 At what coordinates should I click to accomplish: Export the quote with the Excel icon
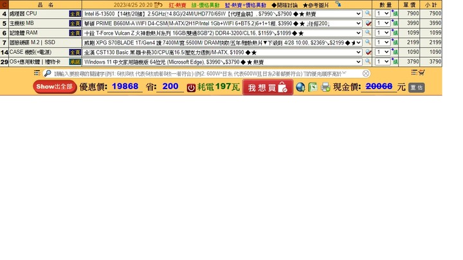pyautogui.click(x=313, y=87)
